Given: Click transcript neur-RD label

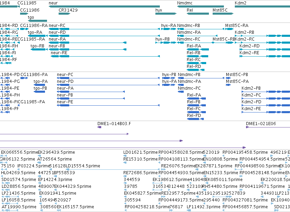Looking at the screenshot, I should 57,32.
